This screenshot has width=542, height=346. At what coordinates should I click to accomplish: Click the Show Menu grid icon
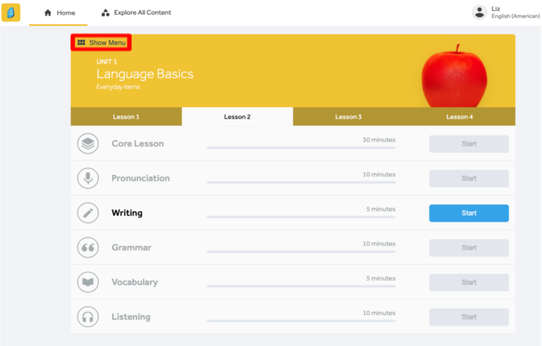pyautogui.click(x=81, y=42)
